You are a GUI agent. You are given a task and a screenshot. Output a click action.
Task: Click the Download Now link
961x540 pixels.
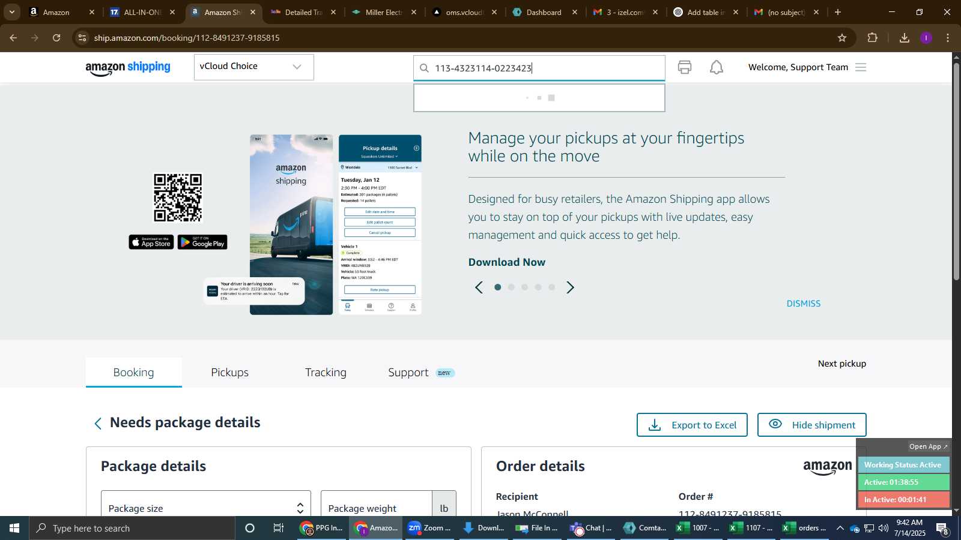[x=507, y=262]
